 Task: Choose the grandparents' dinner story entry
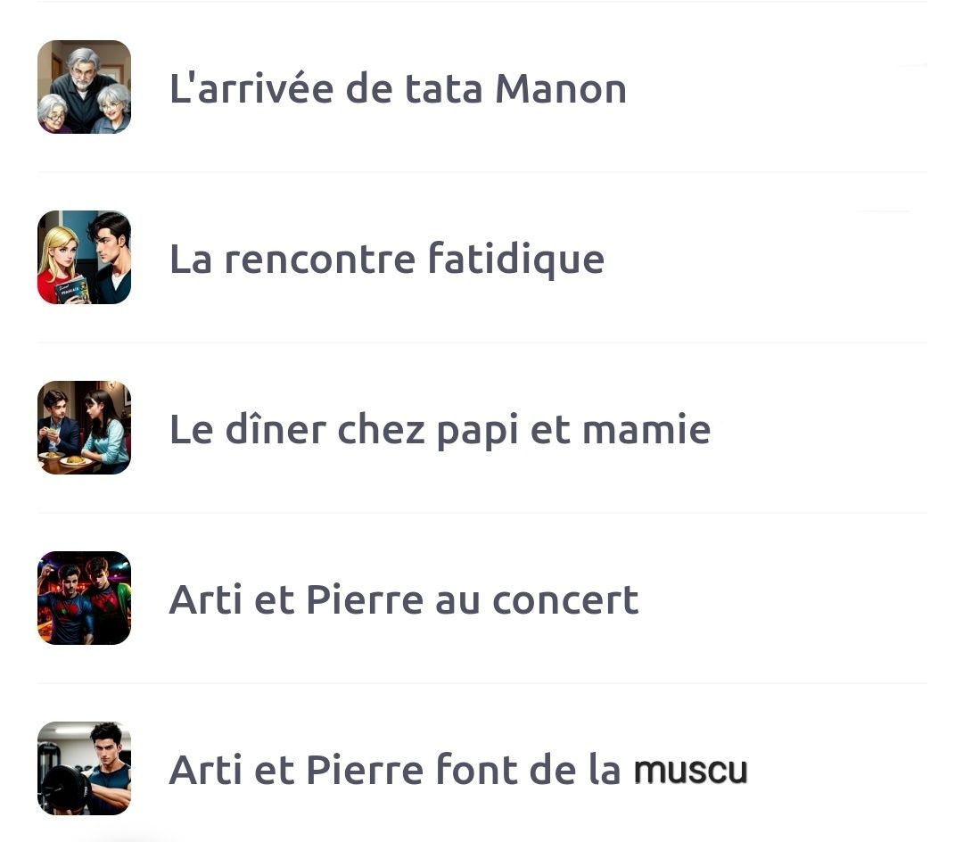(x=481, y=427)
